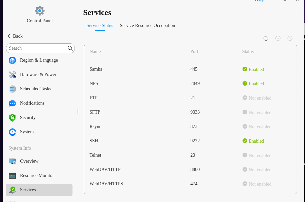Screen dimensions: 305x202
Task: Select the SFTP service name
Action: coord(95,112)
